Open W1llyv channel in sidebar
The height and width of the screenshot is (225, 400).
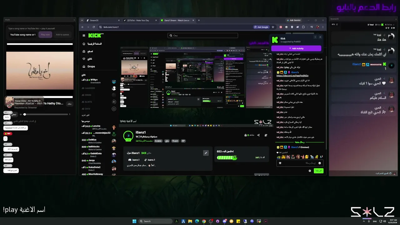99,81
